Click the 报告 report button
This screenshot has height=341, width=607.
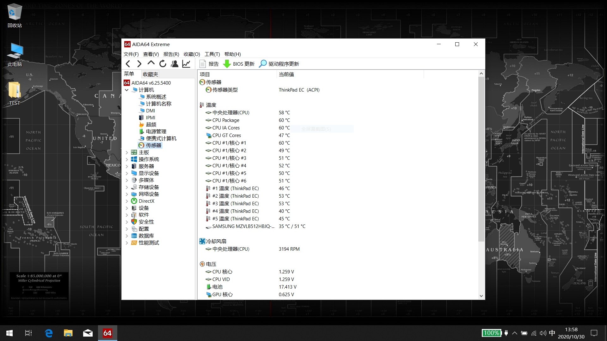[209, 64]
